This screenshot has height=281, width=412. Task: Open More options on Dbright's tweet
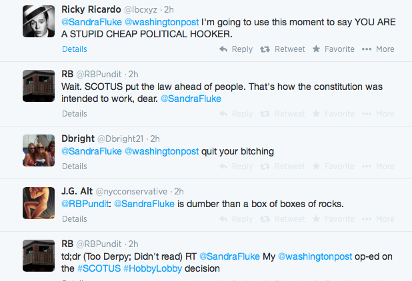tap(378, 166)
